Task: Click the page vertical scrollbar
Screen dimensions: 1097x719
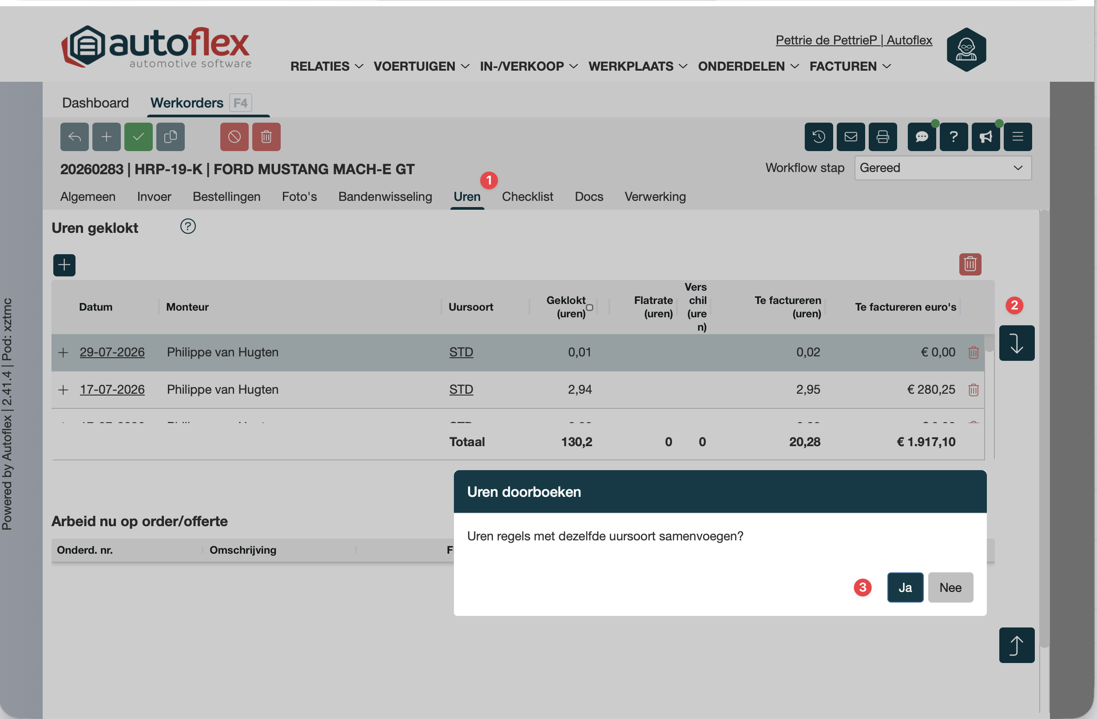Action: click(1044, 429)
